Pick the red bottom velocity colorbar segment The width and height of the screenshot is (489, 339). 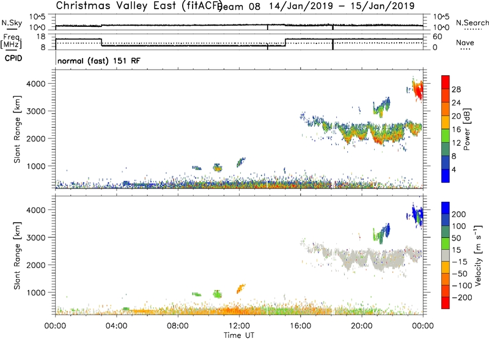coord(446,303)
